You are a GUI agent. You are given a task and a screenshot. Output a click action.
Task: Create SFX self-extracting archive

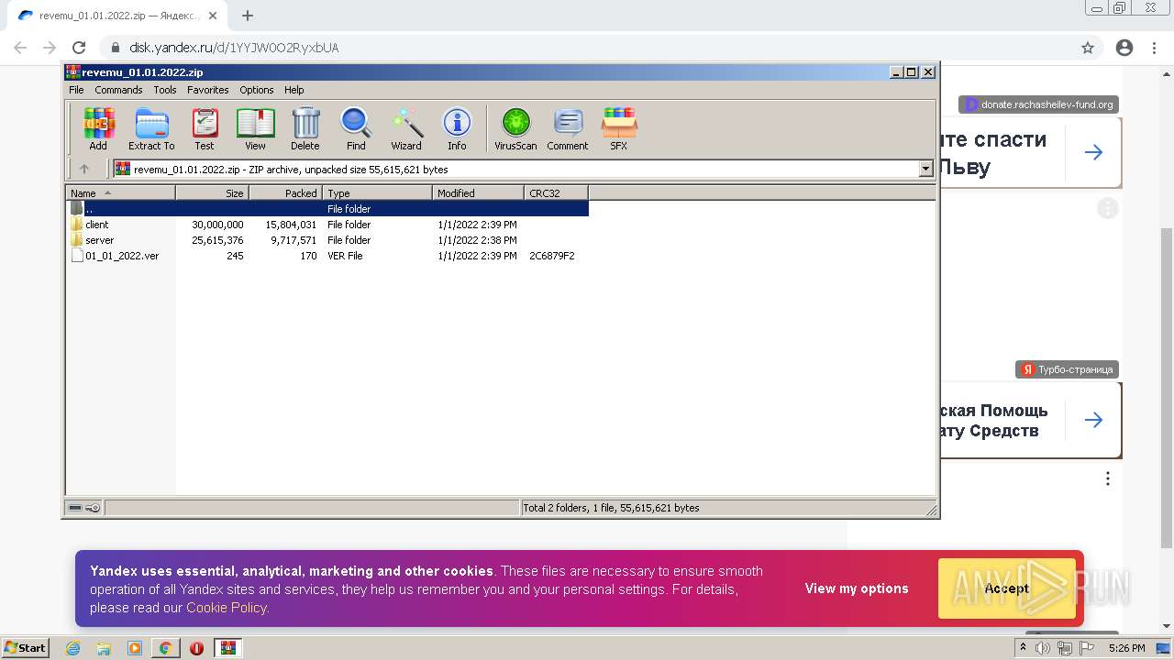coord(619,128)
